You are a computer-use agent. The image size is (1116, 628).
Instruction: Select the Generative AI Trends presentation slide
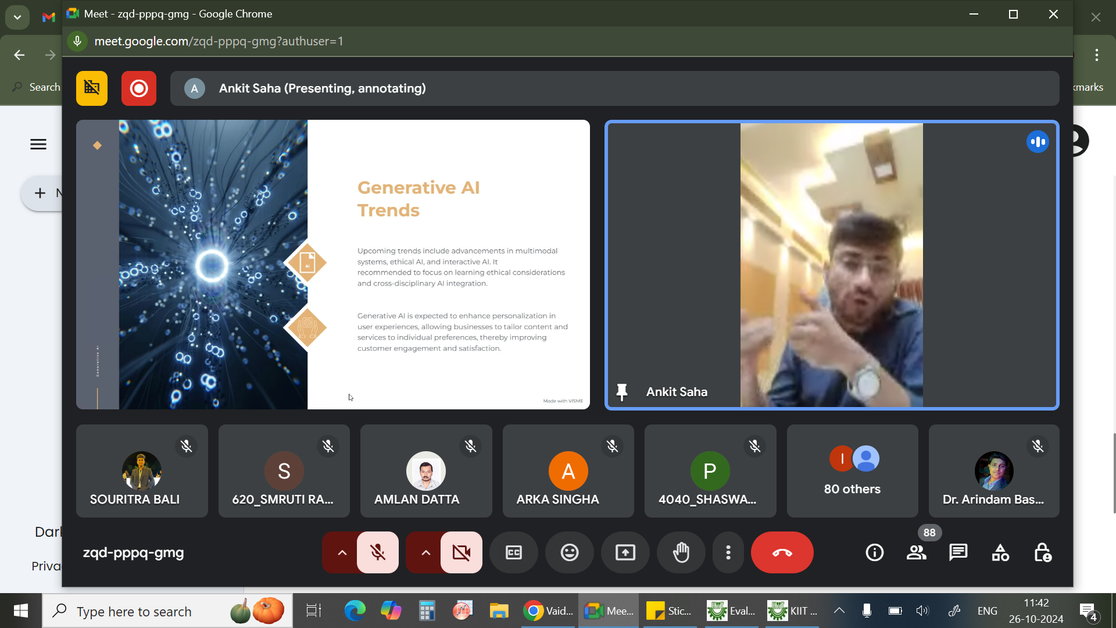(x=332, y=265)
